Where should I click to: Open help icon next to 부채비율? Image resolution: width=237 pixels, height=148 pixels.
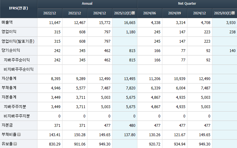[x=19, y=134]
